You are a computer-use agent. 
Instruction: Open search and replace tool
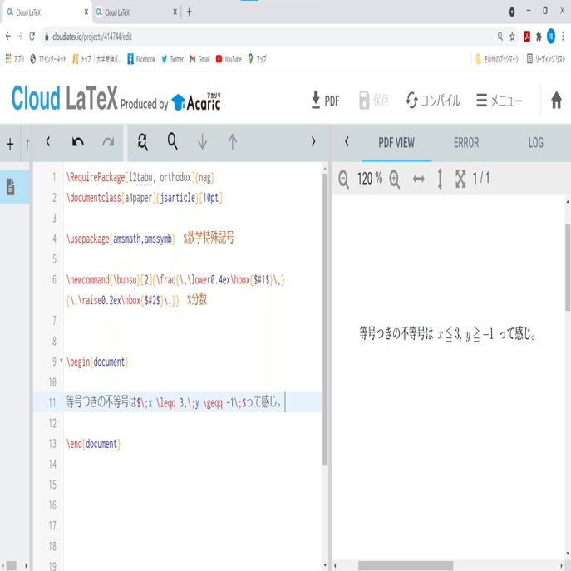click(143, 141)
